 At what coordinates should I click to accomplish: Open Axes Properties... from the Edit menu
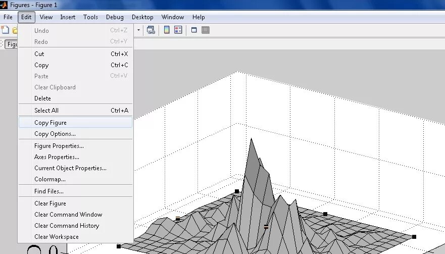75,157
